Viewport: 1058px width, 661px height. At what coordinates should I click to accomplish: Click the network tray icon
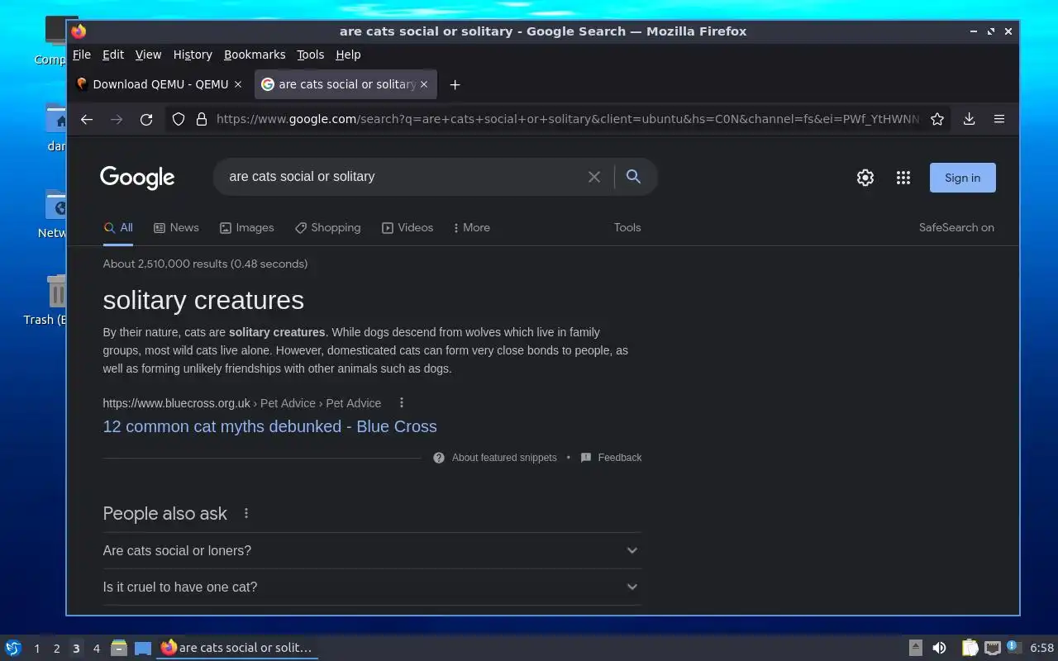click(993, 648)
